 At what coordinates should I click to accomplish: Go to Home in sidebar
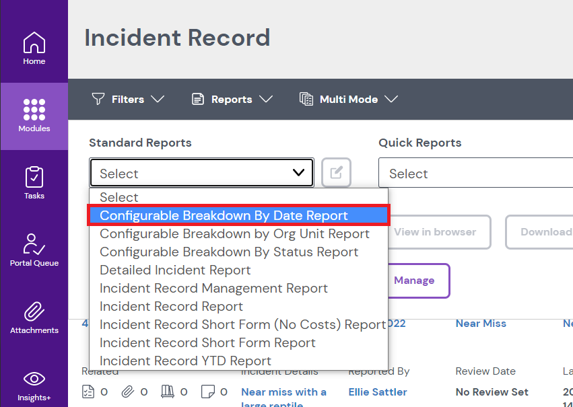pos(34,48)
